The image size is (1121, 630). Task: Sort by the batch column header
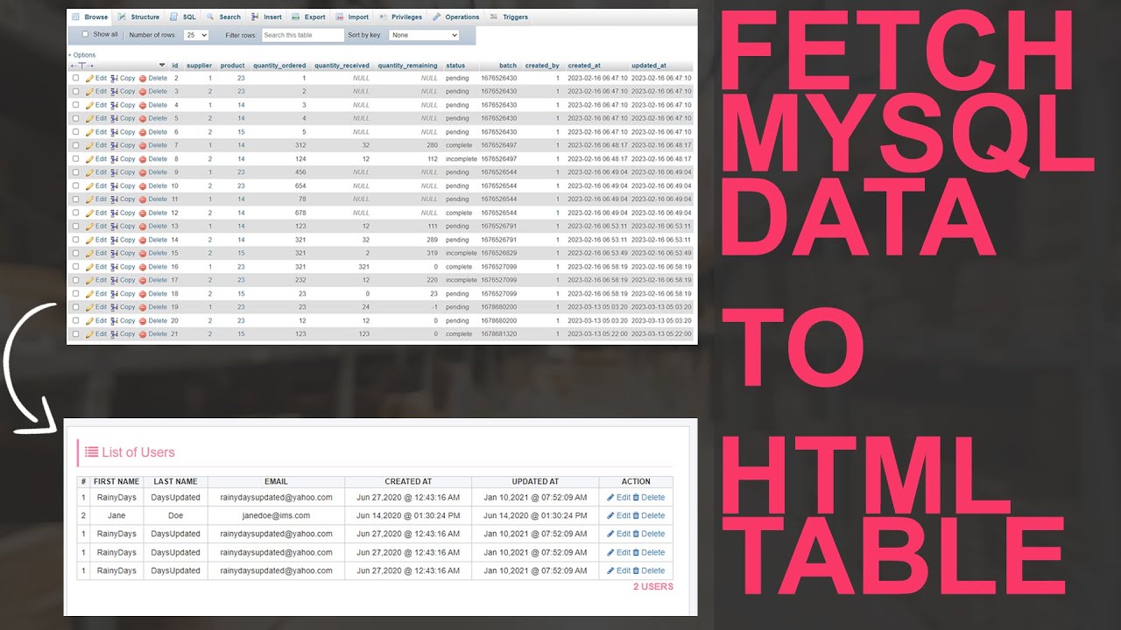coord(508,66)
